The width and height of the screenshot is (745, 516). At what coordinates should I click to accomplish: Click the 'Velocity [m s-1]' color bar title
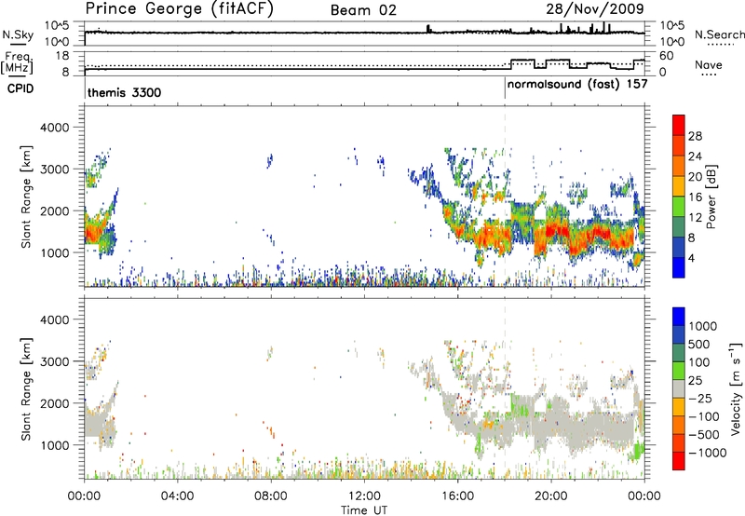coord(736,388)
